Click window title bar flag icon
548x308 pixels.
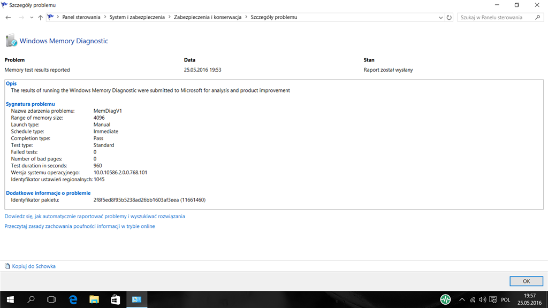pyautogui.click(x=4, y=5)
